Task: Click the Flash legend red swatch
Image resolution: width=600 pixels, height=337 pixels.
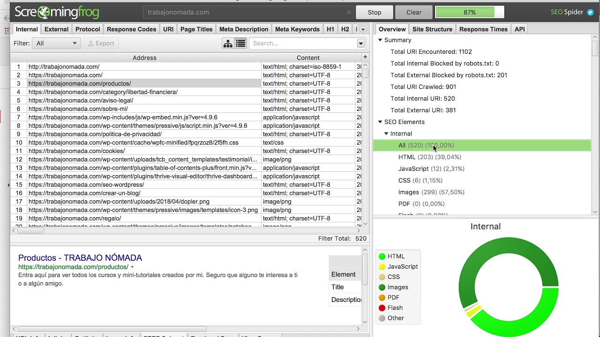Action: click(x=382, y=308)
